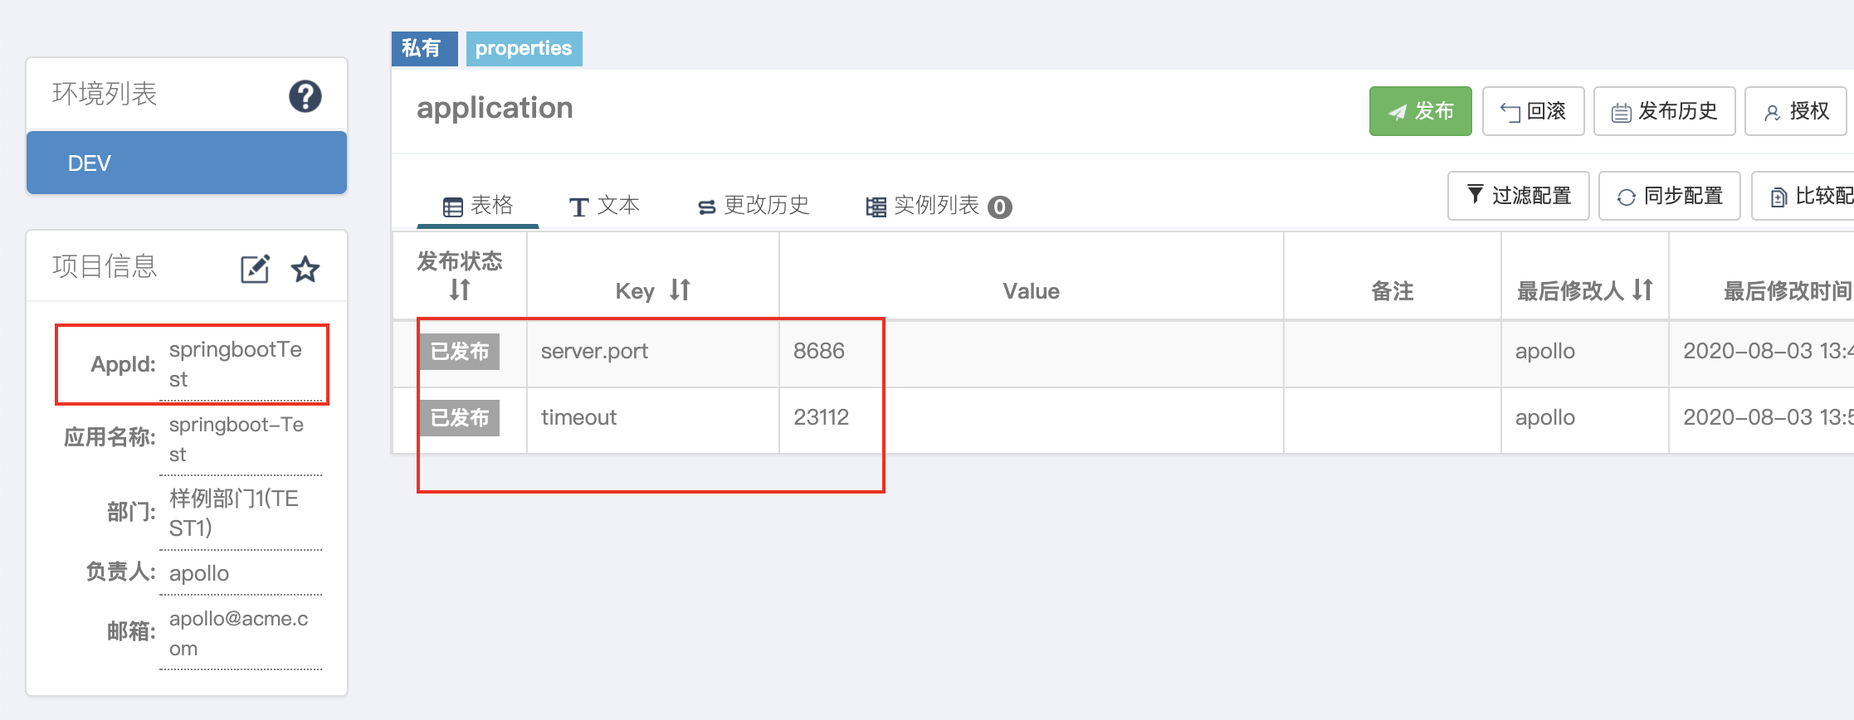
Task: Click the 授权 authorize button
Action: tap(1796, 111)
